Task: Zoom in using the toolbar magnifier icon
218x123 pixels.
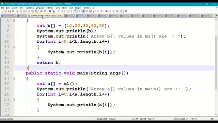Action: click(x=59, y=11)
